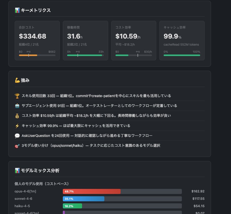The image size is (231, 214).
Task: Select the キャッシュ効率 99.9% value
Action: [x=172, y=36]
